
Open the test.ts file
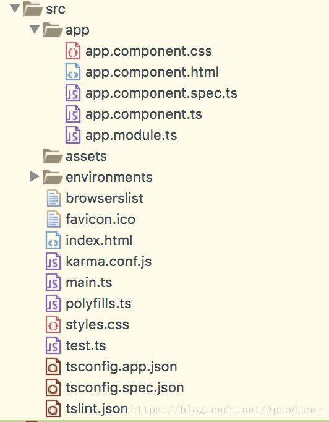(x=86, y=345)
